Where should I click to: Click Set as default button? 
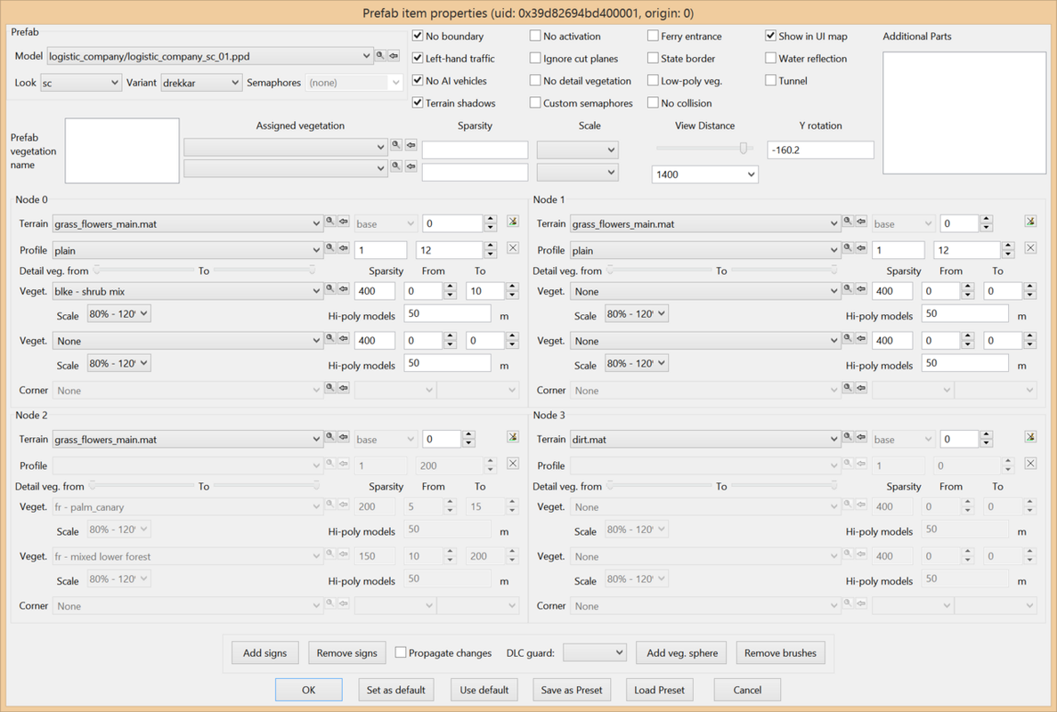point(395,690)
